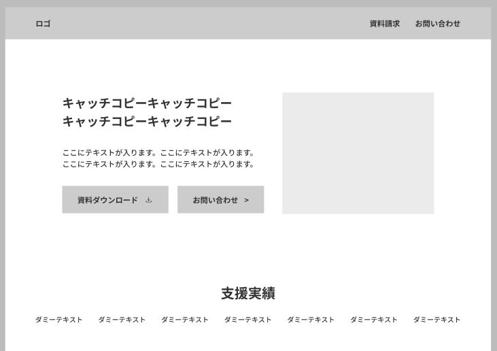Click the 資料ダウンロード button

[115, 200]
